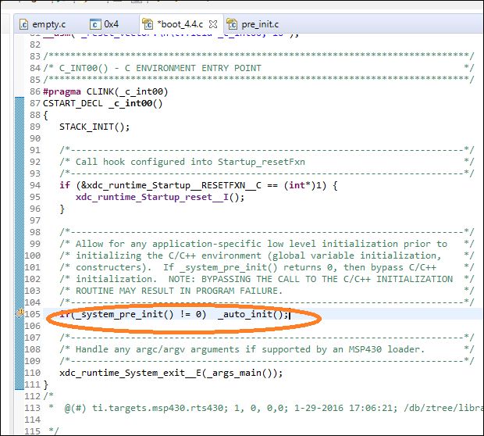Click the warning marker at line 105
The image size is (484, 436).
point(20,313)
